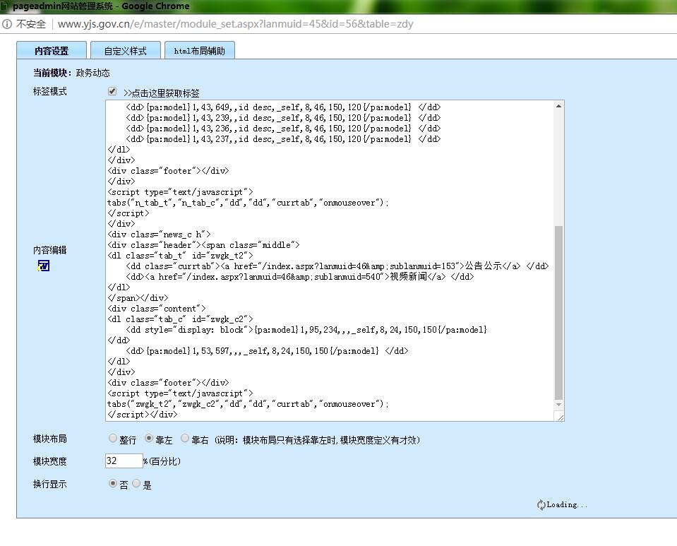
Task: Click the tabs("zwgk_t2" script line
Action: [x=248, y=404]
